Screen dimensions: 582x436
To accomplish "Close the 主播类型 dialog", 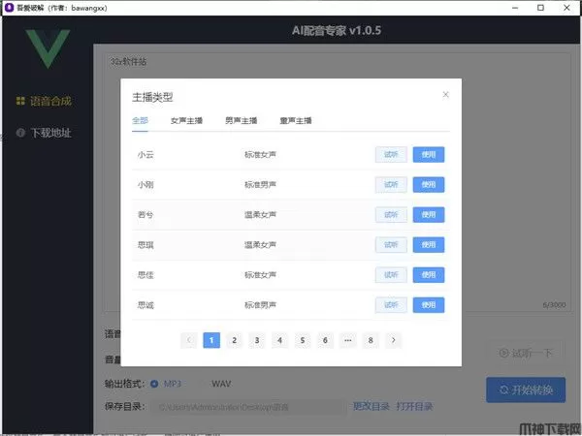I will [445, 95].
